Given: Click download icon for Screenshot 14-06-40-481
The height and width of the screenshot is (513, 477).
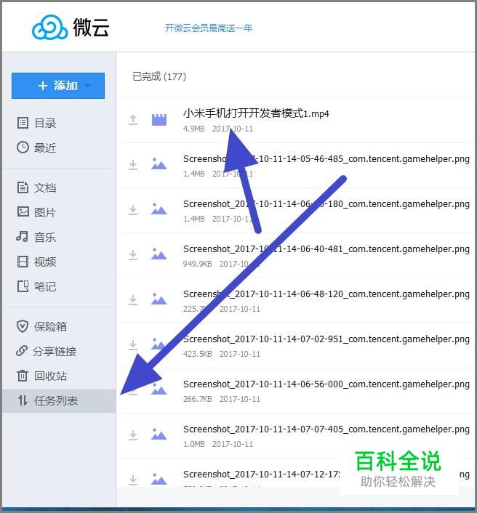Looking at the screenshot, I should tap(133, 255).
